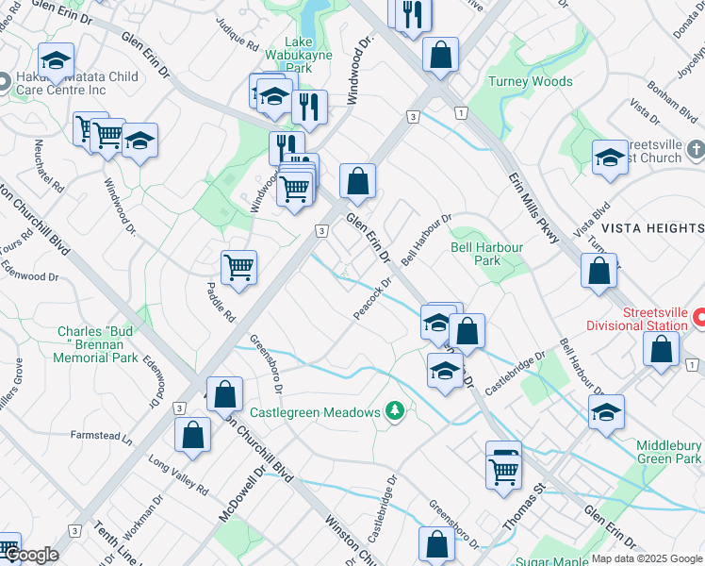The width and height of the screenshot is (705, 566).
Task: Click shopping cart marker on Windwood Dr cluster
Action: 294,191
